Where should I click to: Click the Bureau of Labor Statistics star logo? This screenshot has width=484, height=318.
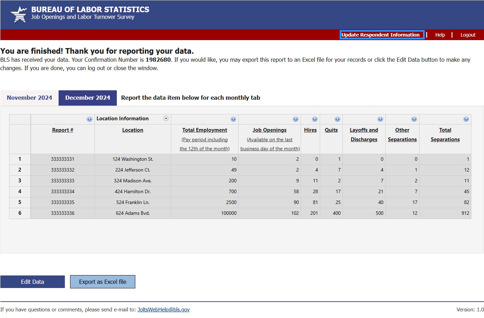(19, 15)
